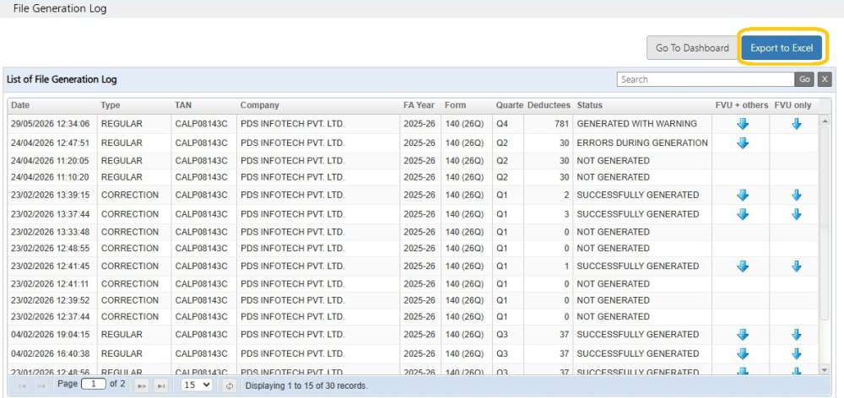The height and width of the screenshot is (398, 844).
Task: Go to first page of log
Action: (x=23, y=385)
